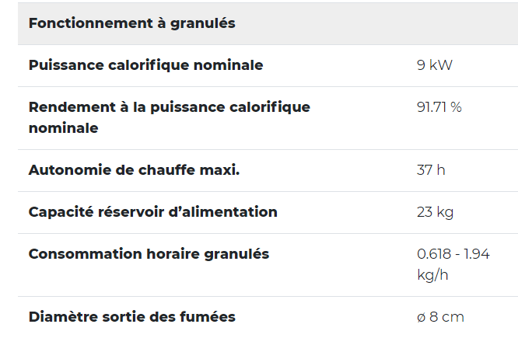Click the word 'granulés' in the header
Viewport: 518px width, 352px height.
(x=204, y=23)
